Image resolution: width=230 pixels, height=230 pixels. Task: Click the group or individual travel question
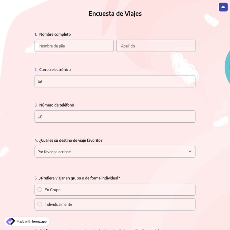[79, 178]
